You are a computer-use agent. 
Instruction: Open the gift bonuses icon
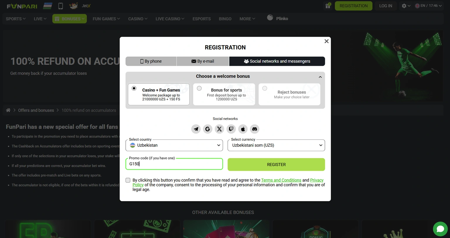coord(328,6)
